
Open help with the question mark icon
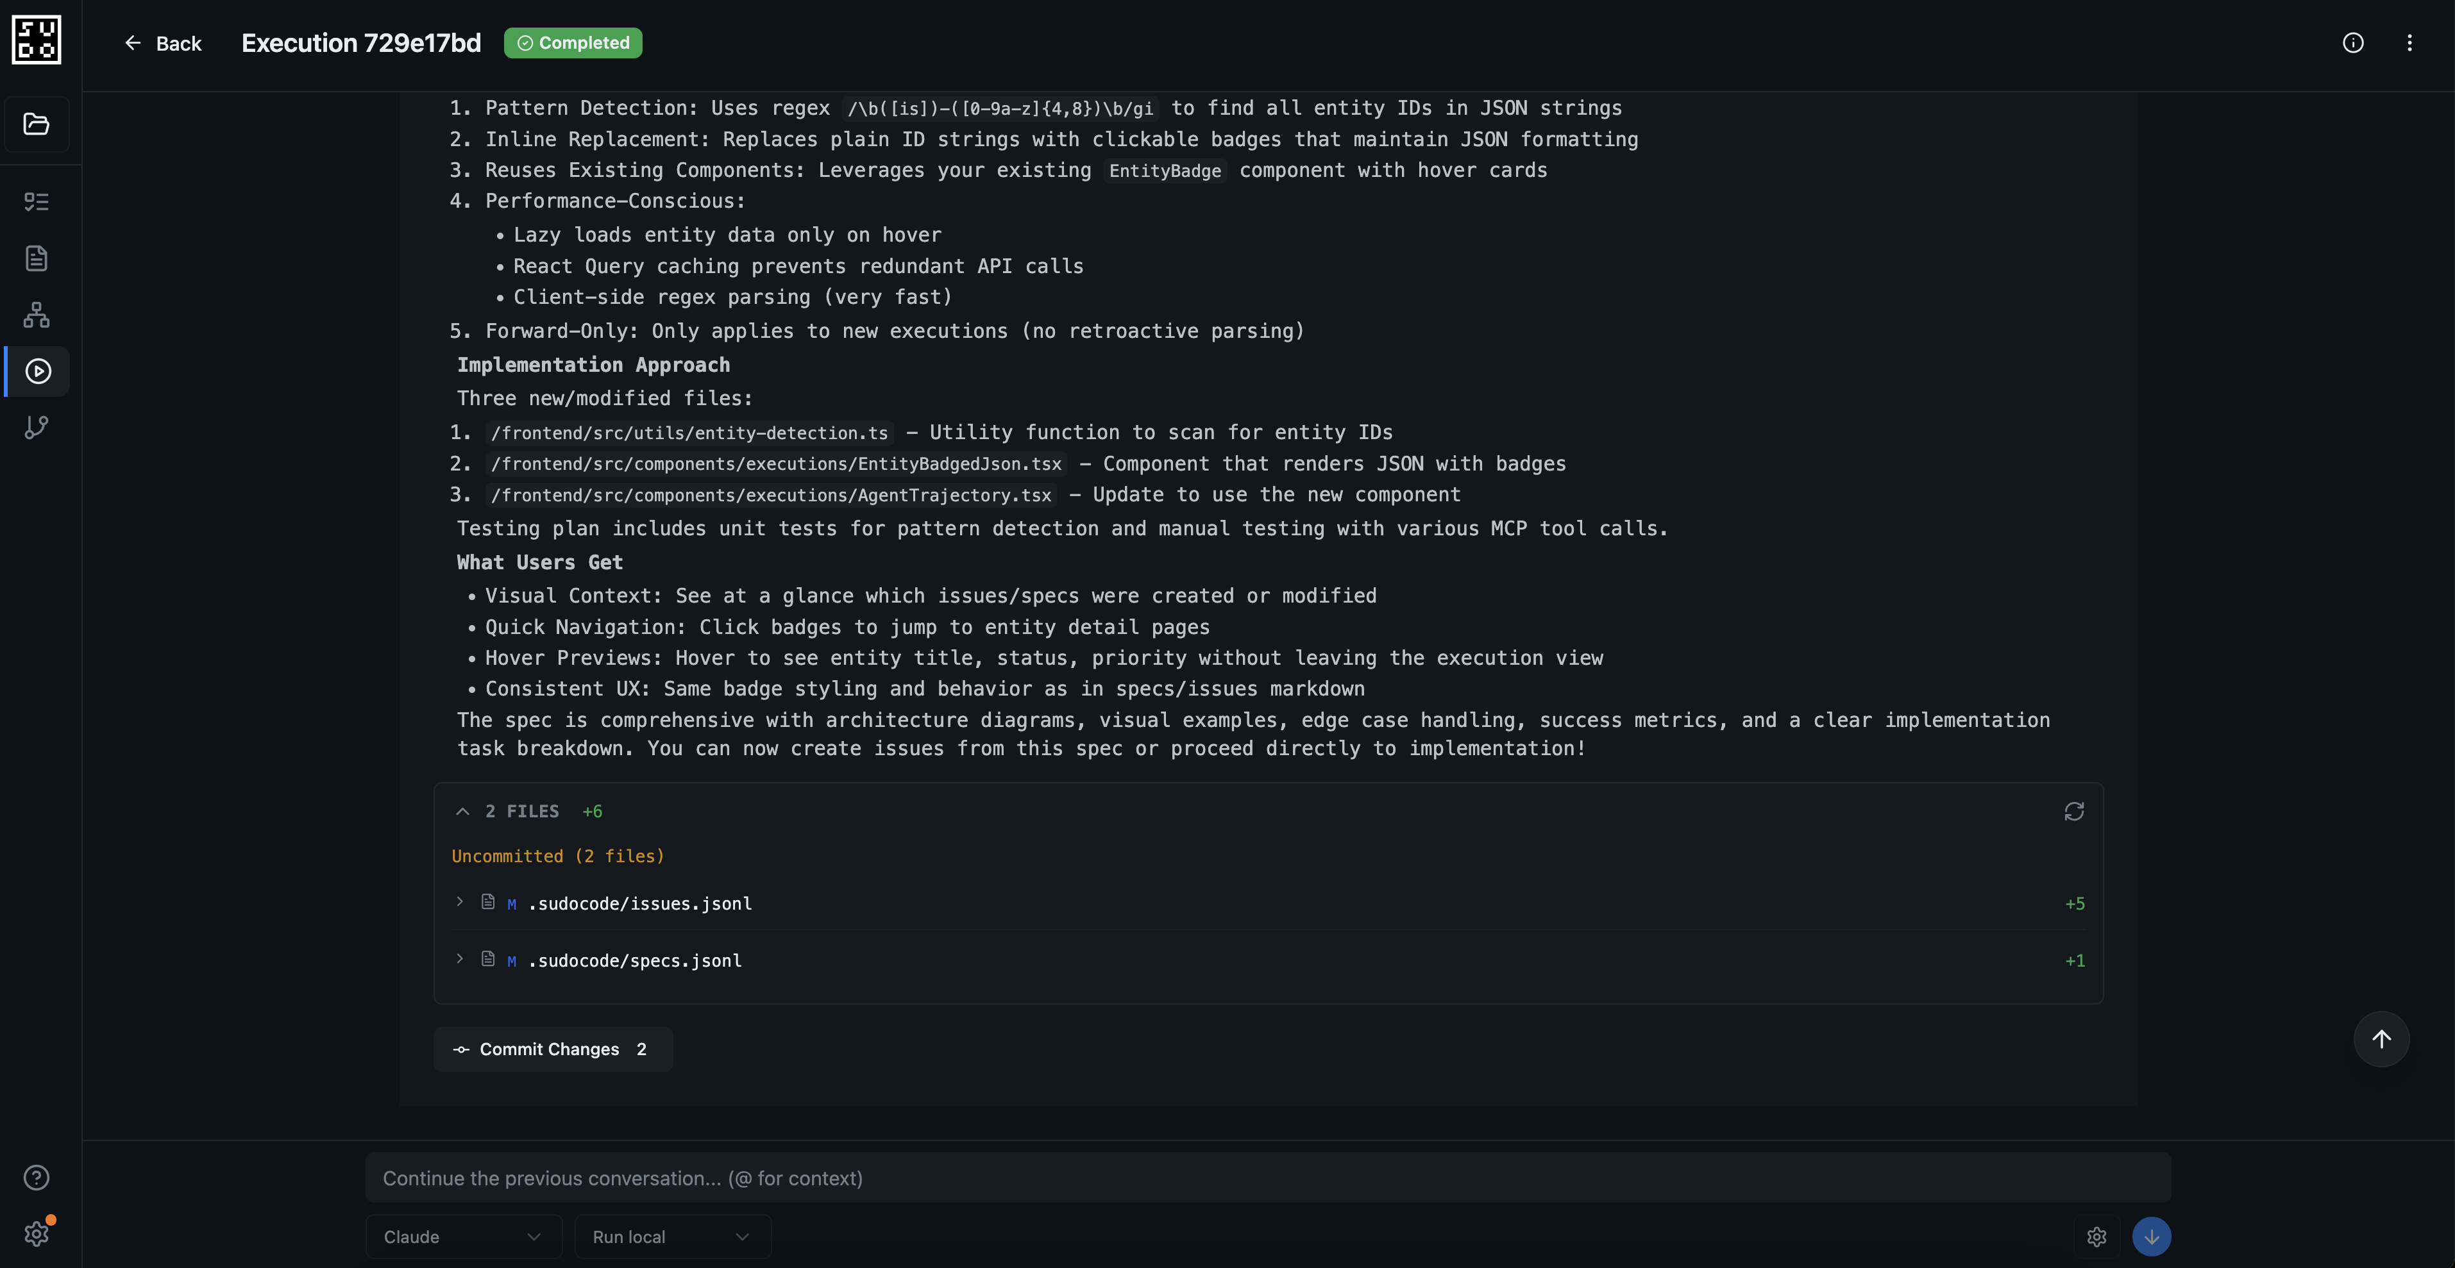tap(36, 1178)
